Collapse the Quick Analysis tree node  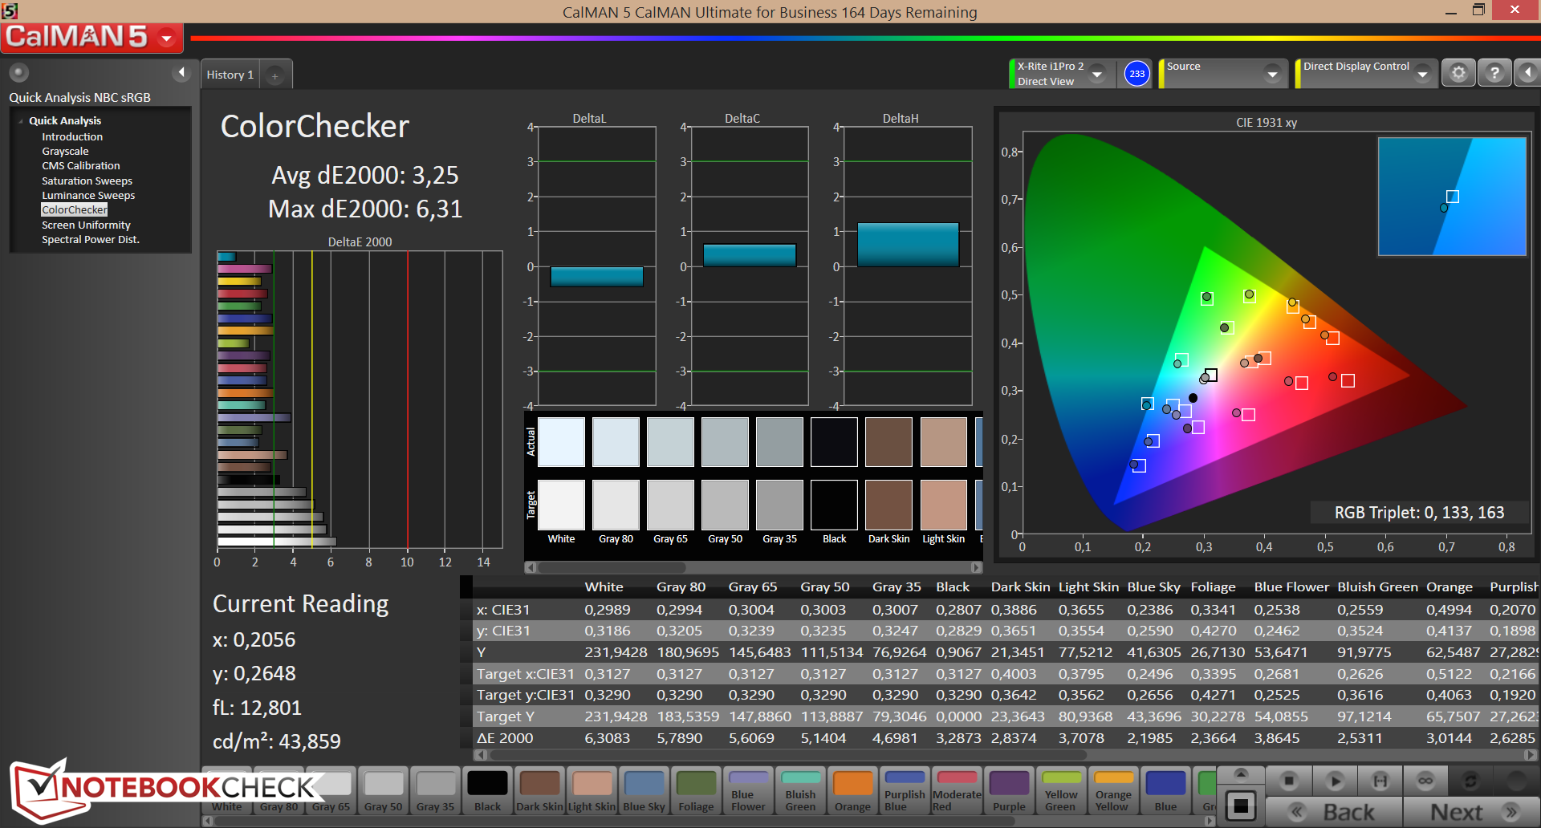click(x=21, y=121)
